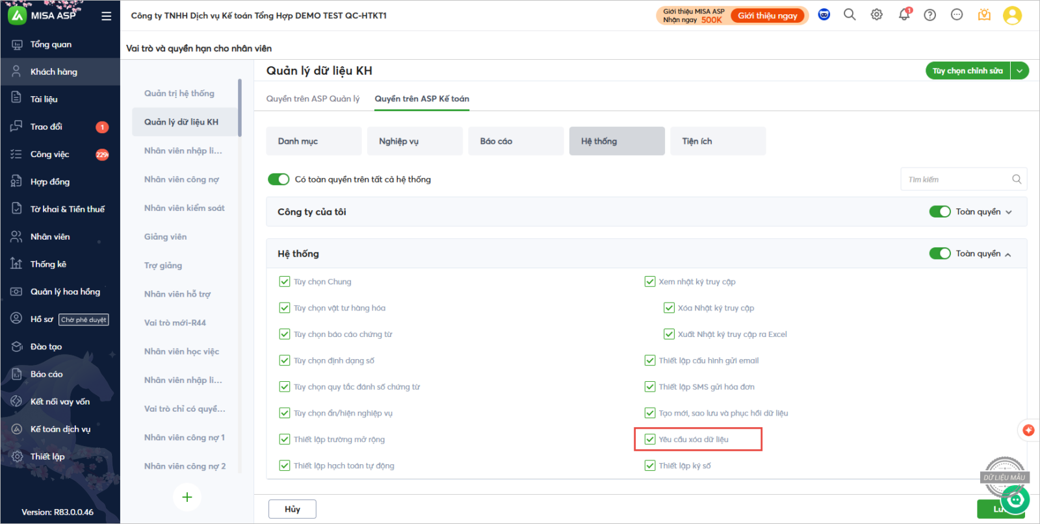This screenshot has width=1040, height=524.
Task: Open dropdown arrow beside Tùy chọn chỉnh sửa
Action: (x=1019, y=71)
